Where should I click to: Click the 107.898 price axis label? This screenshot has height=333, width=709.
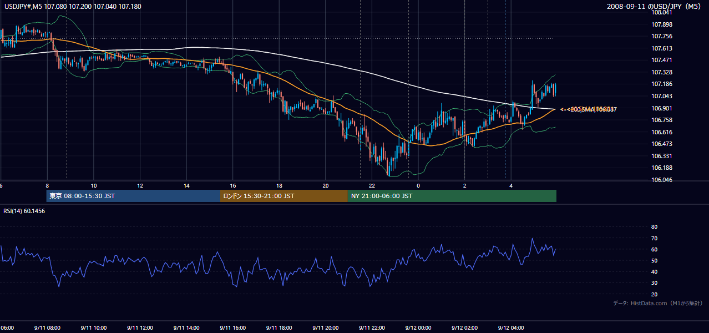(662, 24)
